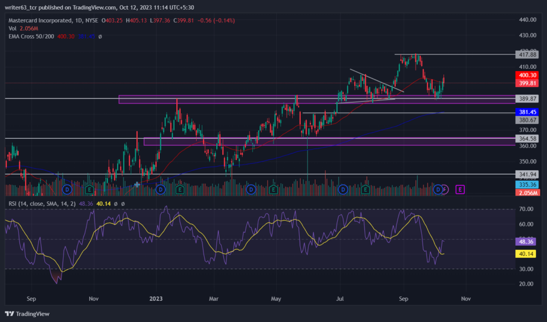547x322 pixels.
Task: Select the 380.67 price level label
Action: [527, 120]
